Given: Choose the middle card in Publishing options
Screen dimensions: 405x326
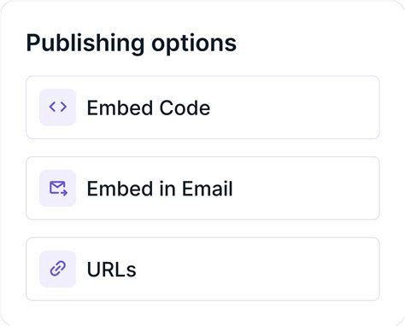Looking at the screenshot, I should [x=202, y=188].
